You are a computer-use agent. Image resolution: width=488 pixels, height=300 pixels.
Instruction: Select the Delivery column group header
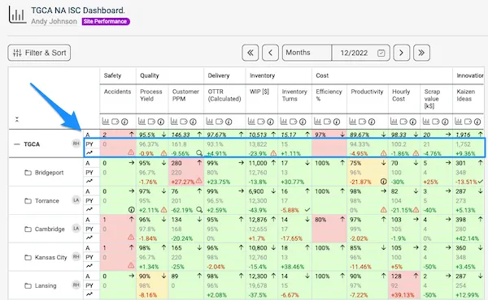pyautogui.click(x=219, y=75)
